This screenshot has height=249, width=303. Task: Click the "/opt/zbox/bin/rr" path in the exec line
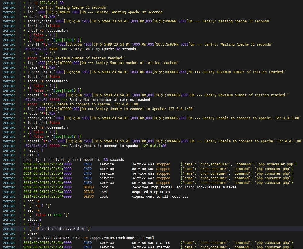click(54, 238)
